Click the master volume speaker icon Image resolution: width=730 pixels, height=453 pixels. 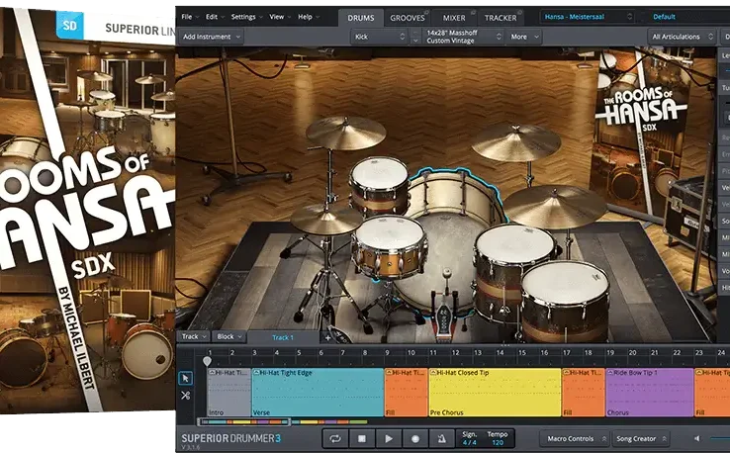pyautogui.click(x=696, y=438)
